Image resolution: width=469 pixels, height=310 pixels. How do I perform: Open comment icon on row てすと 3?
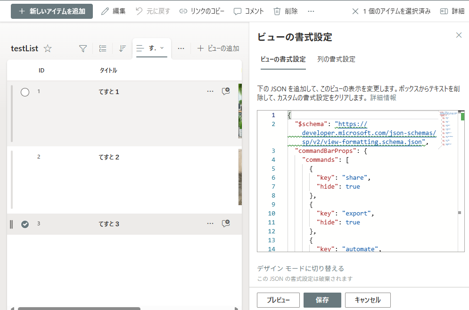[x=226, y=223]
